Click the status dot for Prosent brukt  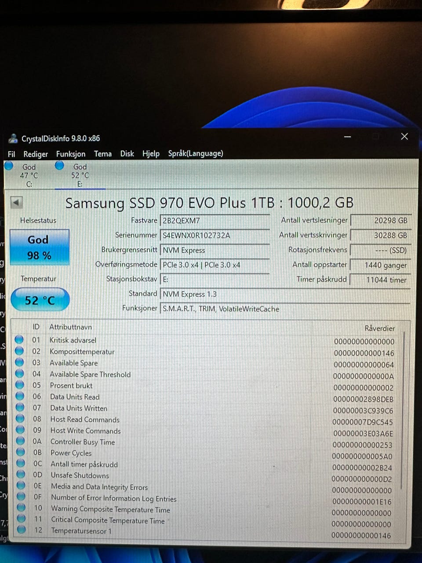coord(20,384)
